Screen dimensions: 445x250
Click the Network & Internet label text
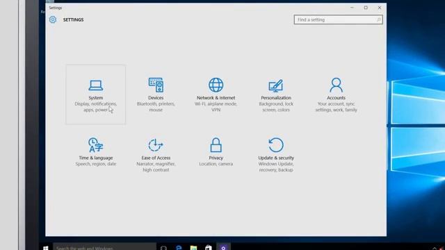(216, 98)
